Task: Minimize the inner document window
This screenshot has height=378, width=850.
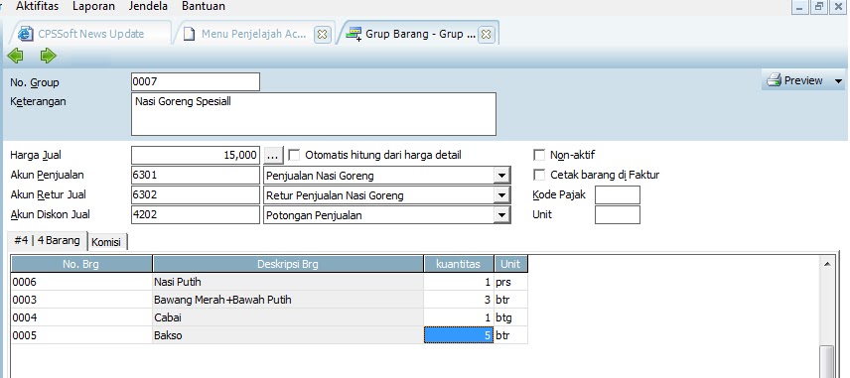Action: click(x=799, y=7)
